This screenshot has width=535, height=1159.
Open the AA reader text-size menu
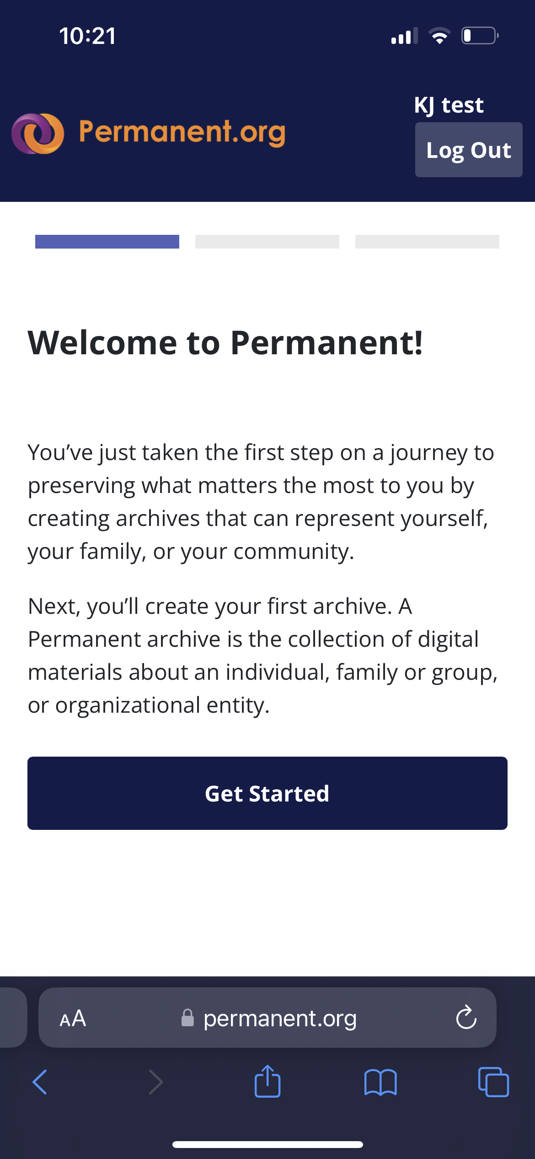click(x=73, y=1018)
